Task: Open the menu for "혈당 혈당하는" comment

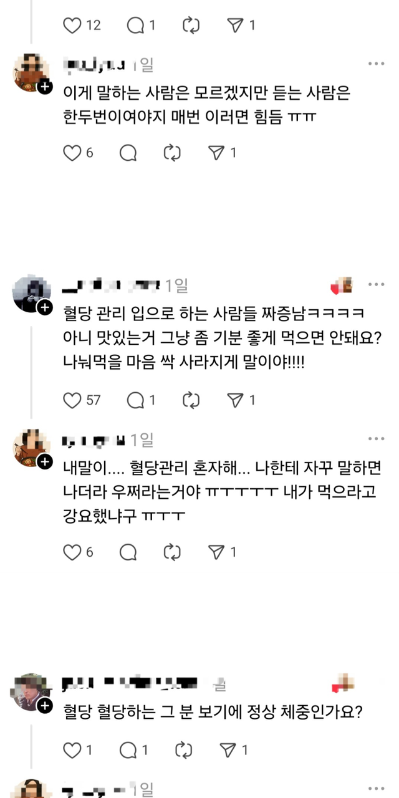Action: pyautogui.click(x=376, y=684)
